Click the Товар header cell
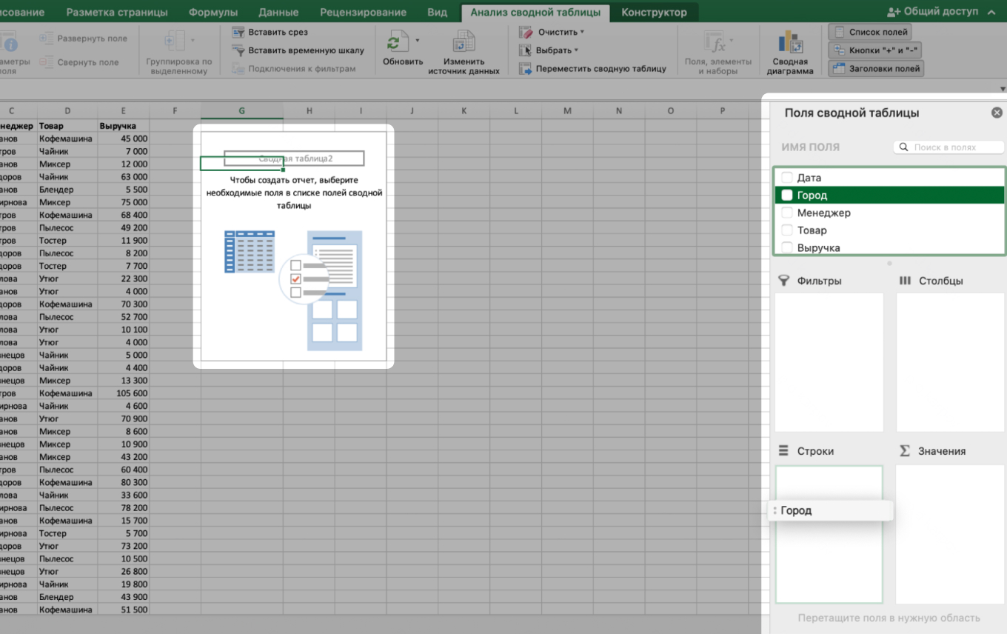The image size is (1007, 634). click(67, 126)
